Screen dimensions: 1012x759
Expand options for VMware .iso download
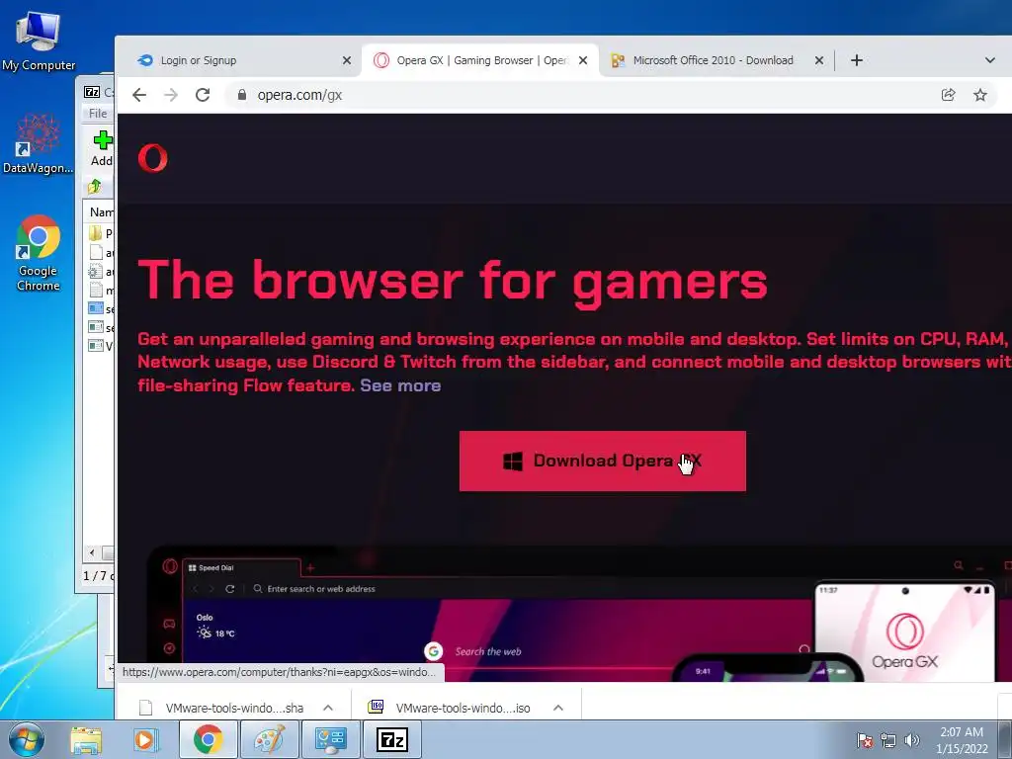(558, 708)
